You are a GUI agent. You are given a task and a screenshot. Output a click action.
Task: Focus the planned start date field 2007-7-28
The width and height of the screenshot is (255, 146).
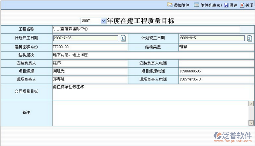(87, 38)
